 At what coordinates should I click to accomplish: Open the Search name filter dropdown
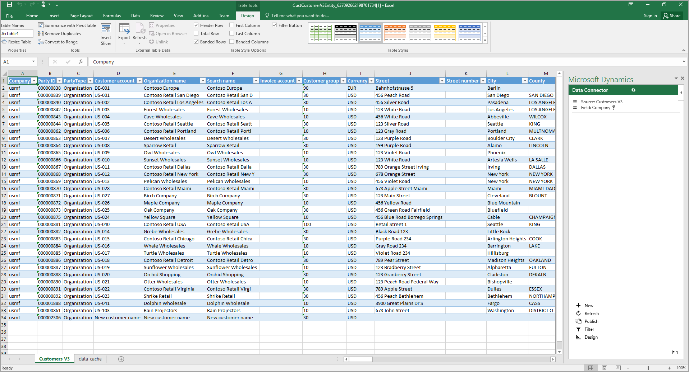point(256,81)
